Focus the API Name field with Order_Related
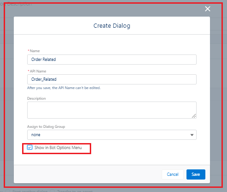This screenshot has height=192, width=227. pos(112,79)
